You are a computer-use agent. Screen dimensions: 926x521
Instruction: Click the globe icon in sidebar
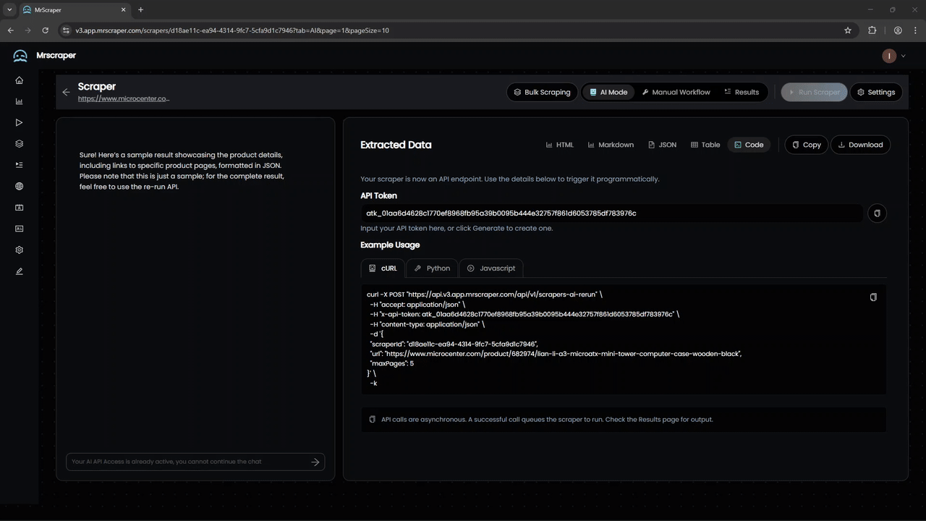(x=19, y=187)
